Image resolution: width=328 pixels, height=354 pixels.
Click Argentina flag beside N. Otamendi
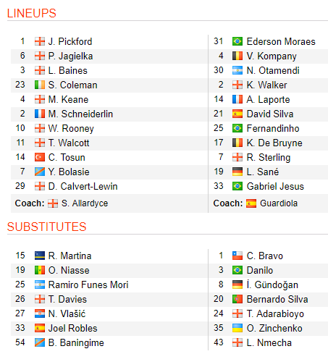click(237, 70)
